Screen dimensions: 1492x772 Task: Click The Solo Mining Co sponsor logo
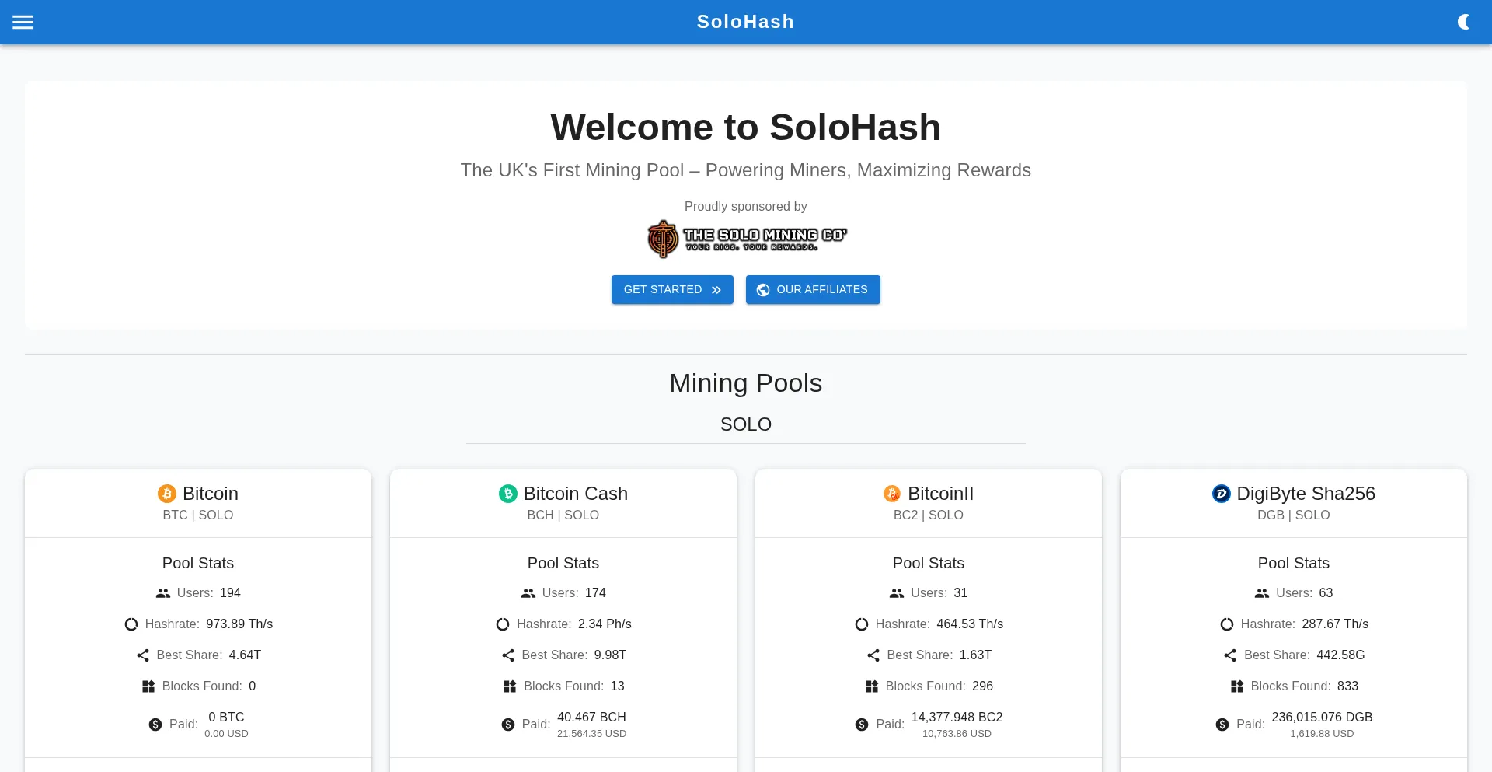[x=746, y=239]
